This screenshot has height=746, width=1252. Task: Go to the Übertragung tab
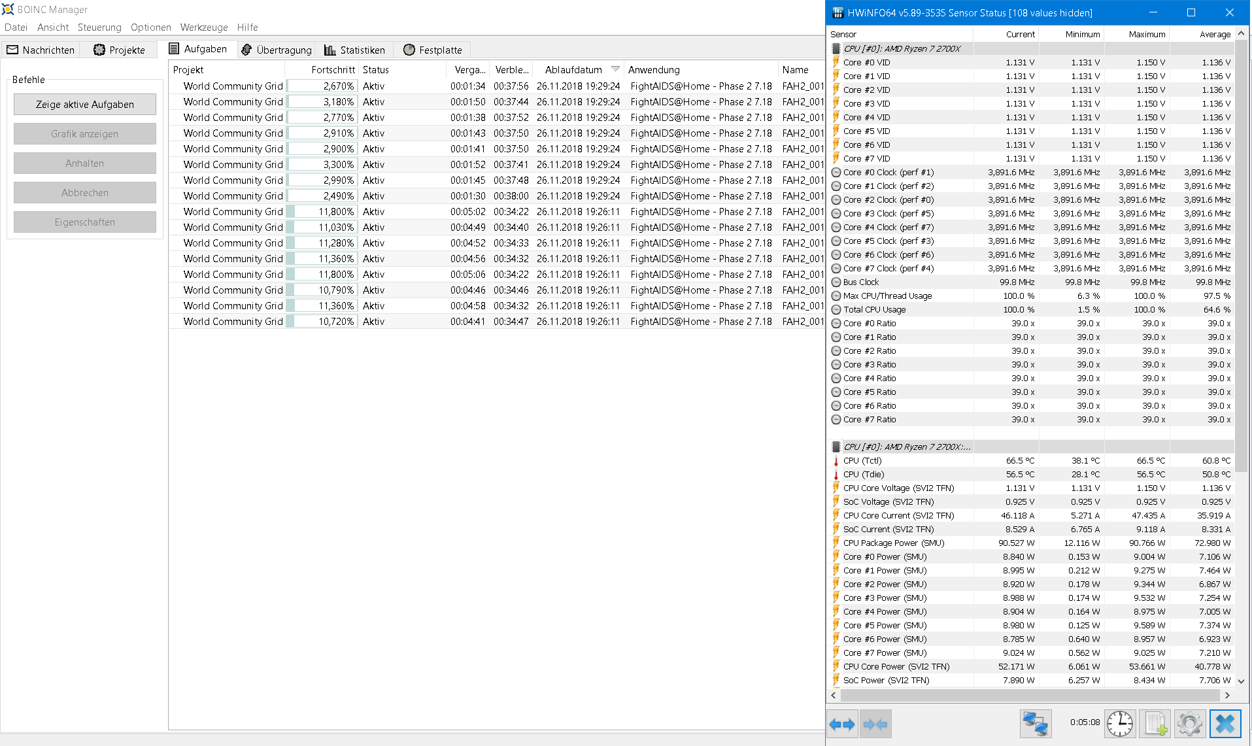coord(276,50)
